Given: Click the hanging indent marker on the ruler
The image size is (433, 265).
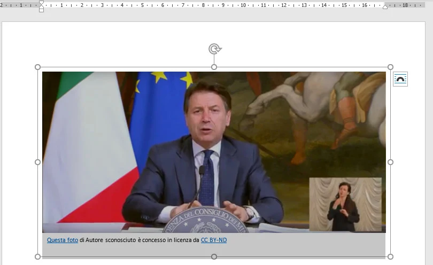Looking at the screenshot, I should (41, 6).
